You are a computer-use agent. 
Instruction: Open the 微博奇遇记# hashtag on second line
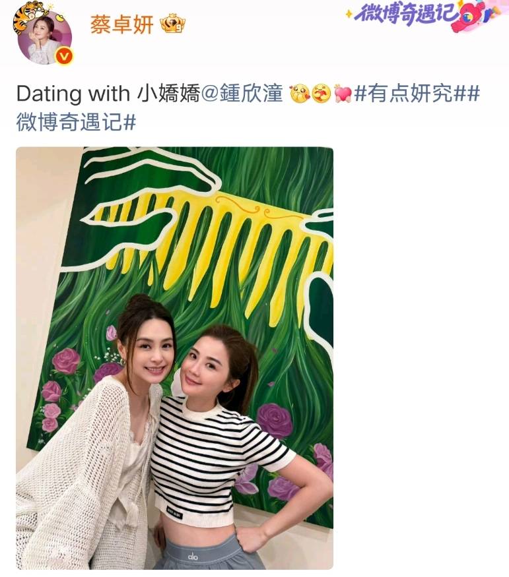[x=77, y=122]
